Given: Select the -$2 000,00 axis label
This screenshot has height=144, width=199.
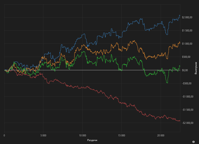Looking at the screenshot, I should click(x=188, y=123).
